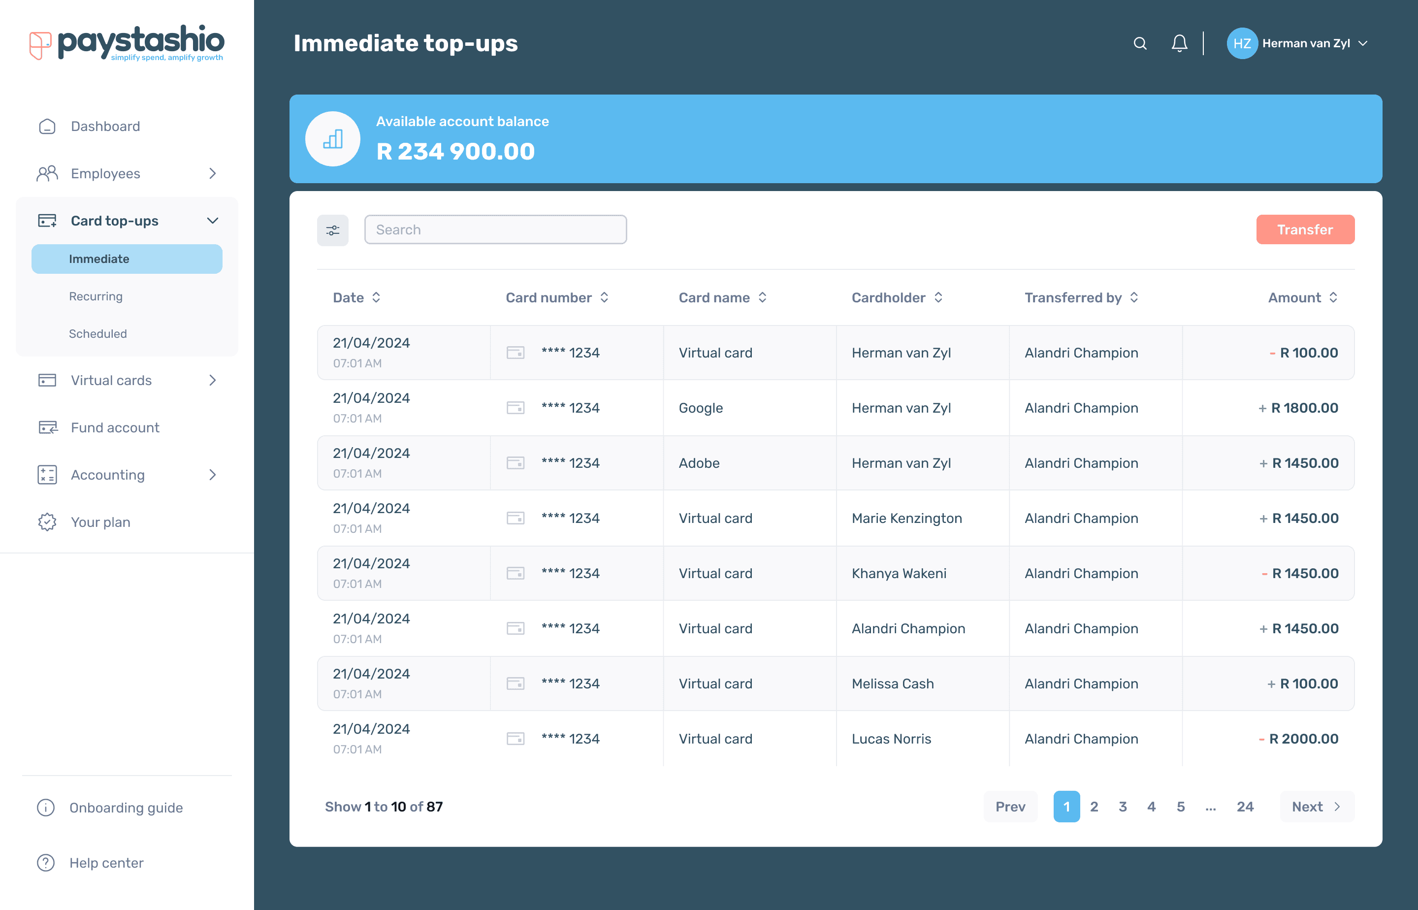Click the Dashboard sidebar icon
The height and width of the screenshot is (910, 1418).
tap(47, 127)
